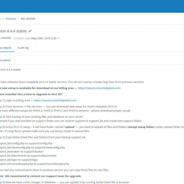
Task: Open secure.visionhelpdesk.com link in billing area sentence
Action: (x=99, y=88)
